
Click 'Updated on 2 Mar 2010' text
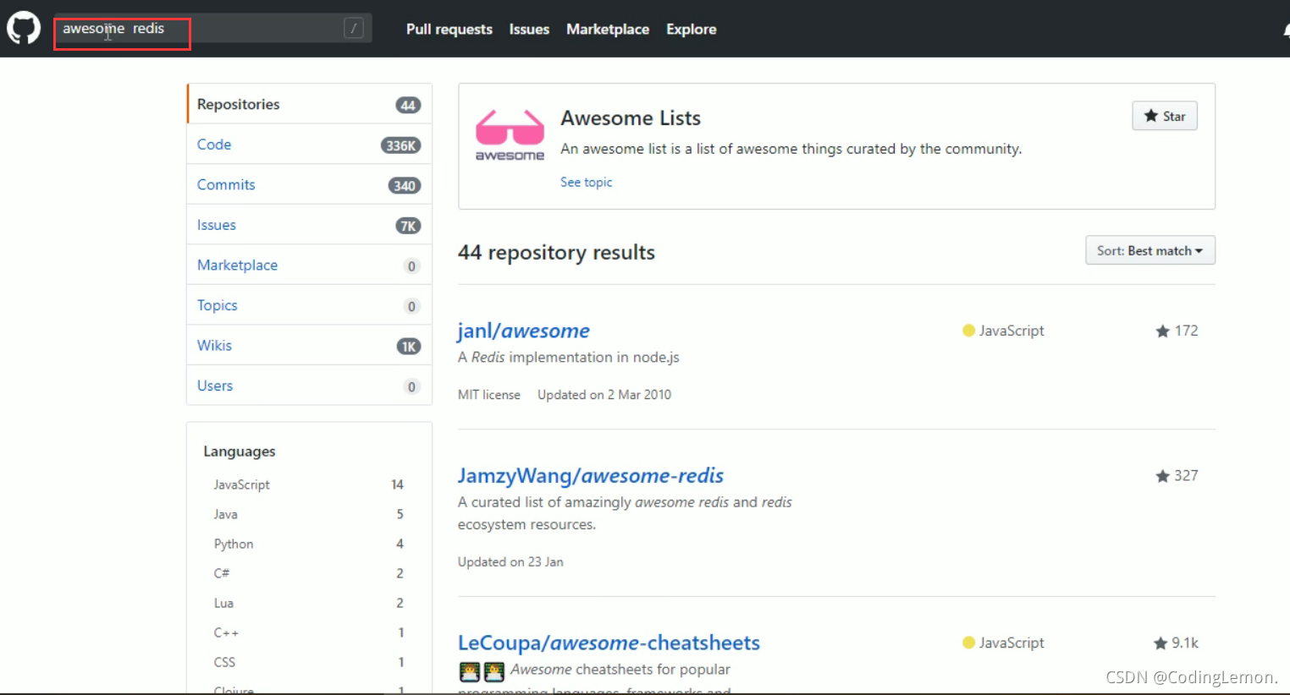coord(604,395)
